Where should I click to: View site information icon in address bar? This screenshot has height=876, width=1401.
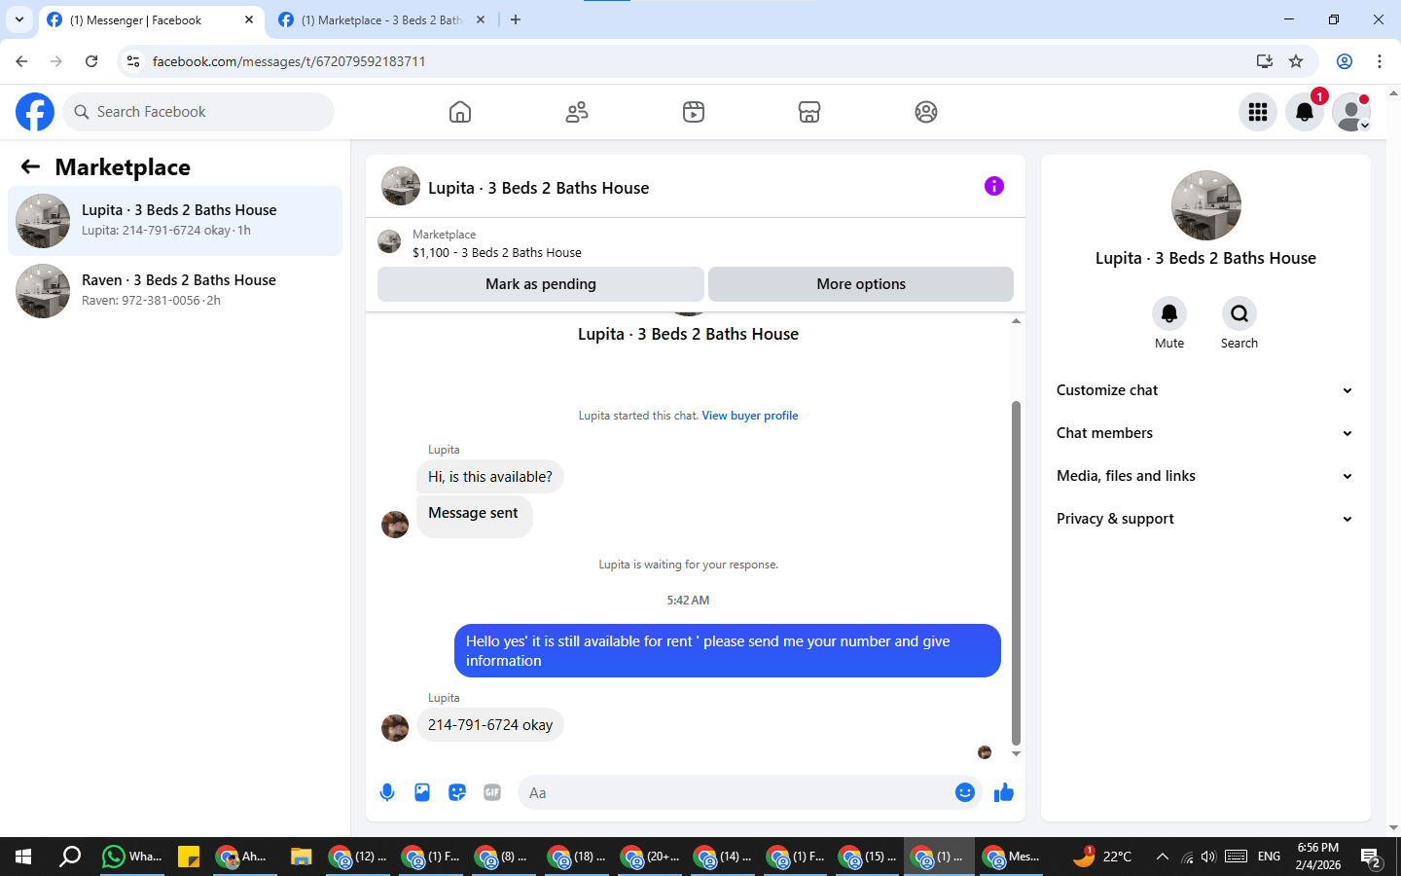coord(133,61)
